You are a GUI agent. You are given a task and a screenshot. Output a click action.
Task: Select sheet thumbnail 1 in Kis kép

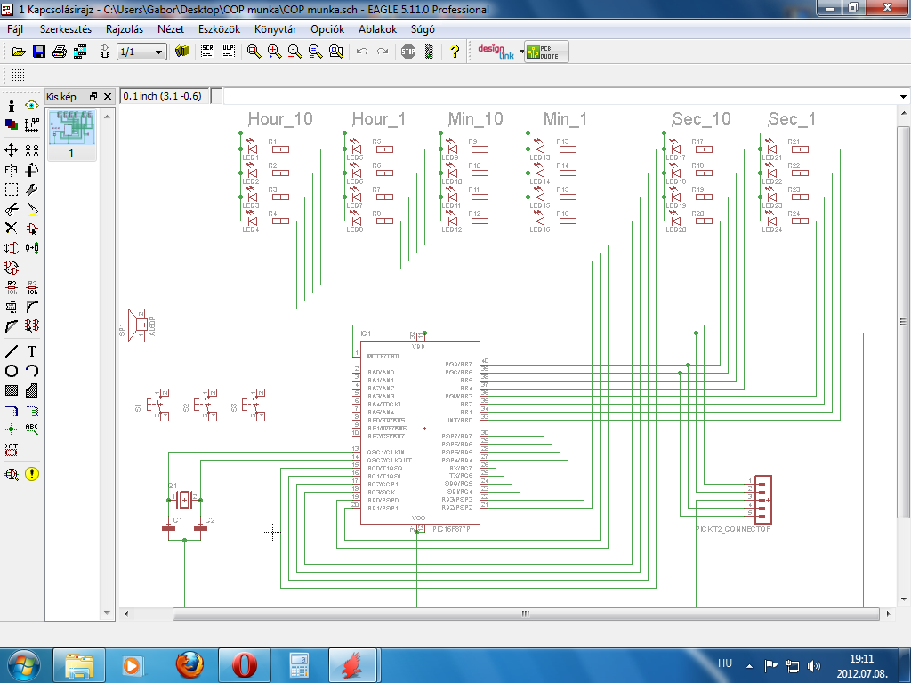pyautogui.click(x=71, y=135)
